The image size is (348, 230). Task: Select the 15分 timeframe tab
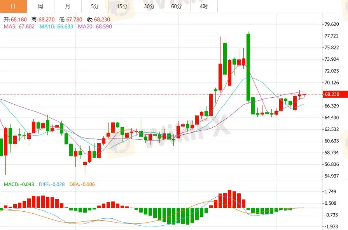pyautogui.click(x=122, y=6)
